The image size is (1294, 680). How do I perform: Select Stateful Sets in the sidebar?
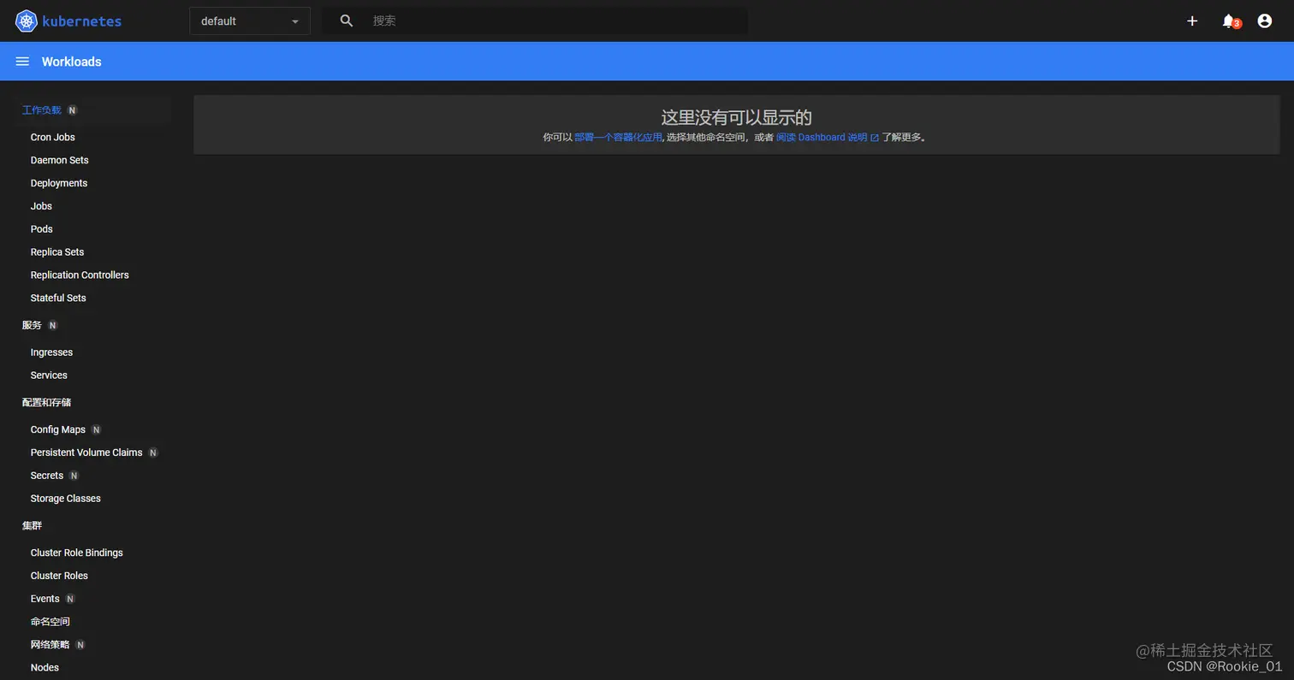coord(58,298)
